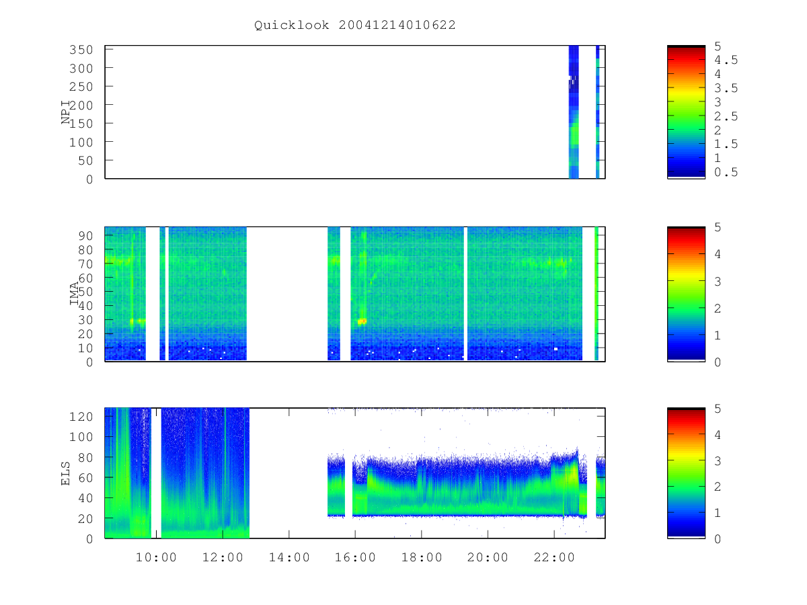The image size is (807, 605).
Task: Click the 2.5 label on NPI colorbar
Action: [x=726, y=116]
